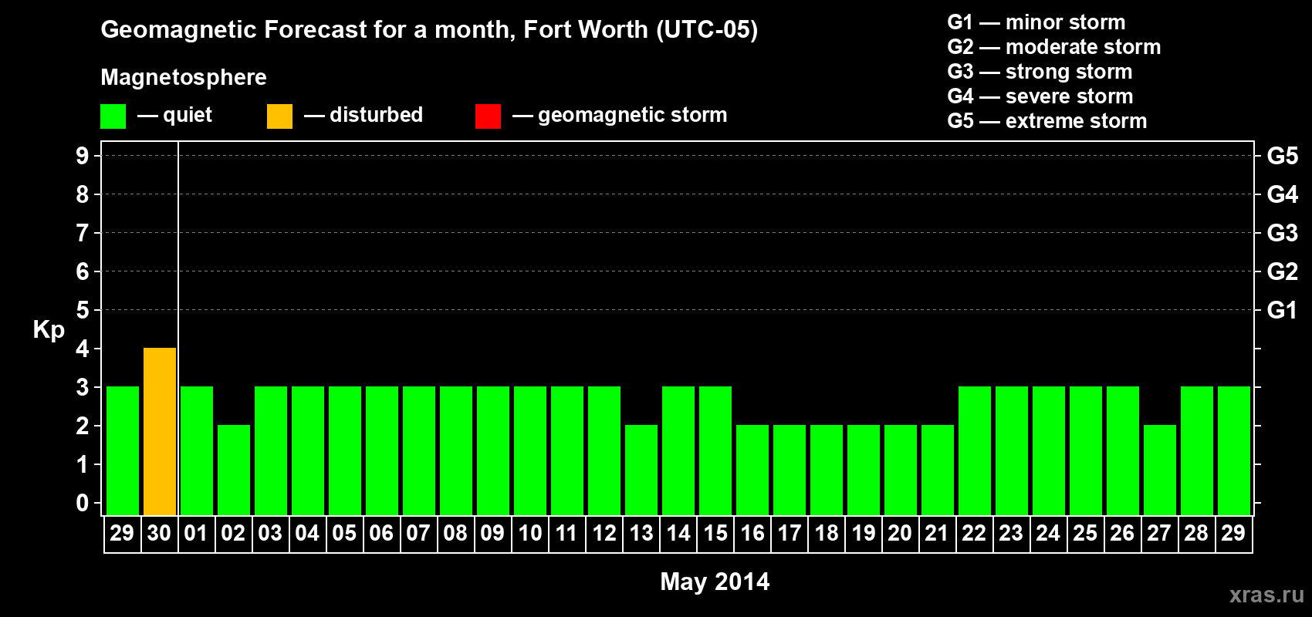Click the green bar above date 16
The image size is (1312, 617).
coord(752,470)
